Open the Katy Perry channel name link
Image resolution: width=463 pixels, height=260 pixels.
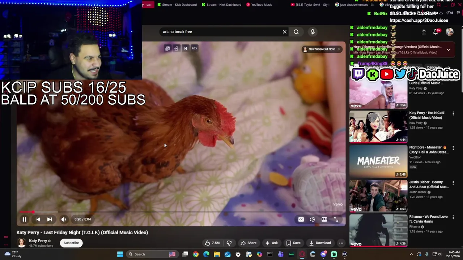click(38, 241)
